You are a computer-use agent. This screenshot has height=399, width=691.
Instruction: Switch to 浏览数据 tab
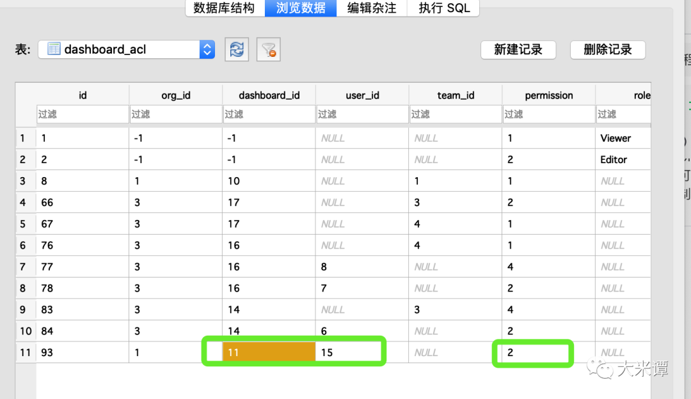point(301,8)
